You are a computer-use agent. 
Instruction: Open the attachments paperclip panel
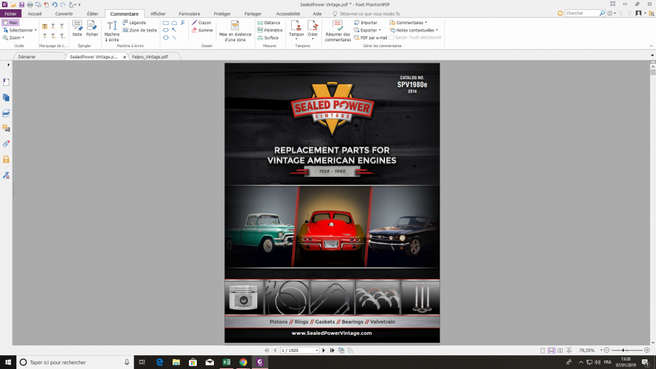coord(6,144)
